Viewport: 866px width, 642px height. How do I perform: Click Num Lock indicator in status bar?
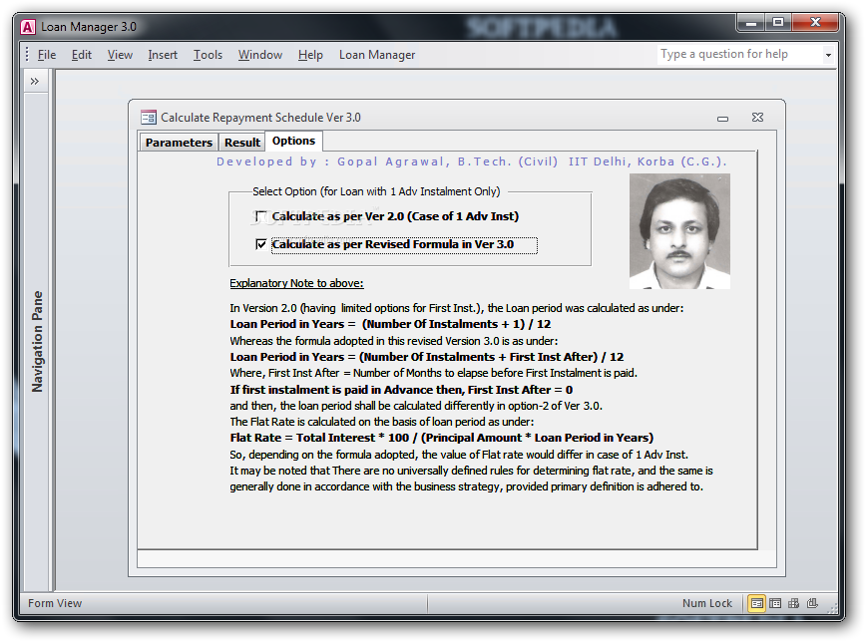coord(707,603)
